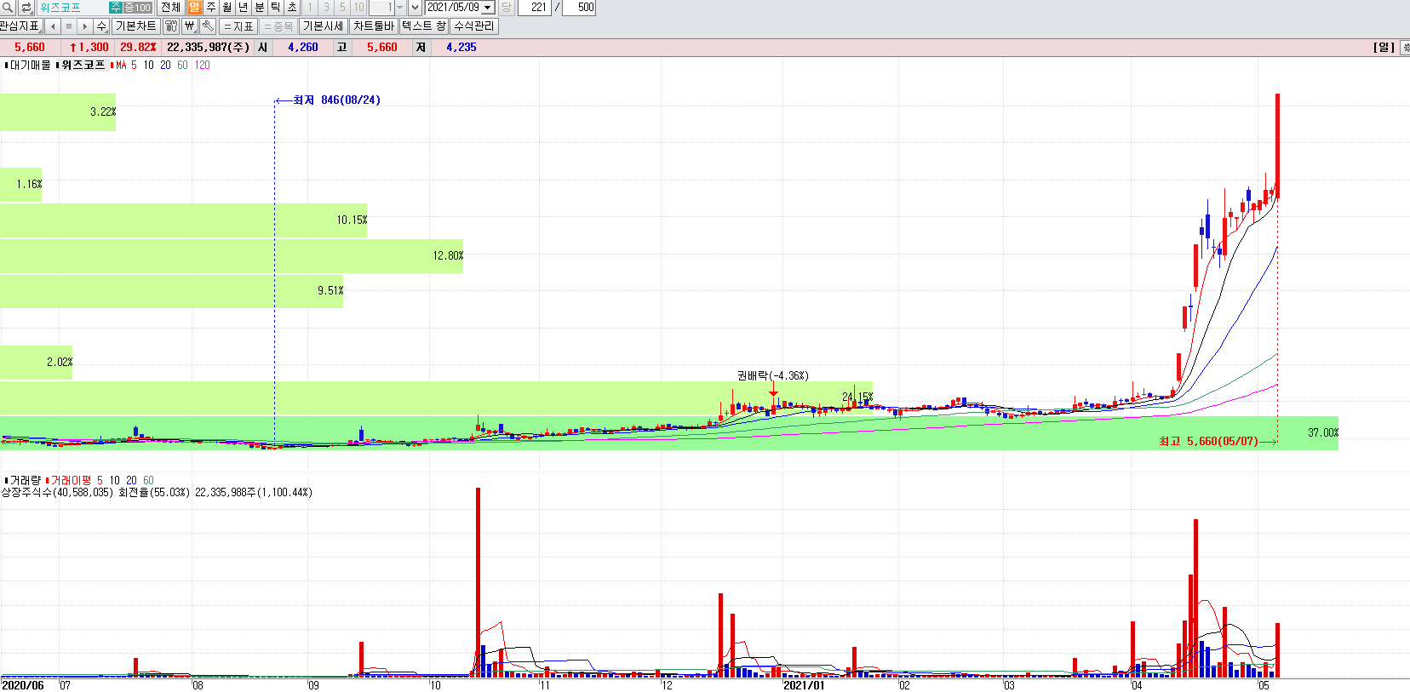The height and width of the screenshot is (692, 1410).
Task: Click the 당 button
Action: click(507, 8)
